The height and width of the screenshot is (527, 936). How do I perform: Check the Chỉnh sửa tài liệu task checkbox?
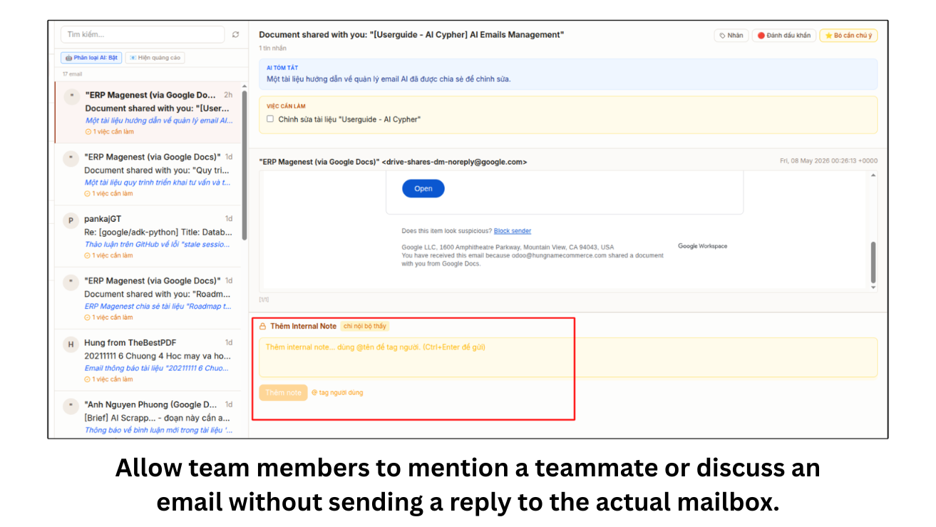pos(270,119)
